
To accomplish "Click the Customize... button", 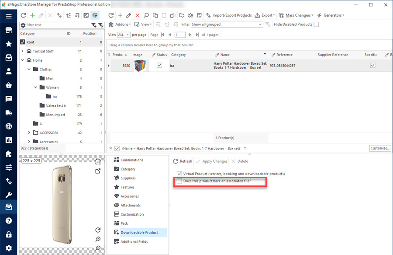I will pos(380,148).
